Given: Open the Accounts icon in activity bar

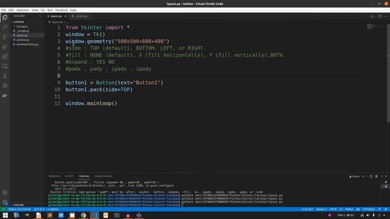Looking at the screenshot, I should pos(5,192).
